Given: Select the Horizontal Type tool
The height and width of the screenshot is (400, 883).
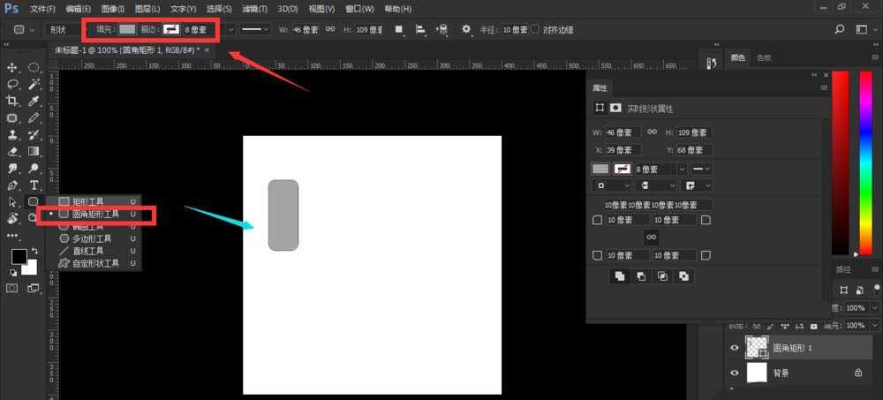Looking at the screenshot, I should 34,185.
